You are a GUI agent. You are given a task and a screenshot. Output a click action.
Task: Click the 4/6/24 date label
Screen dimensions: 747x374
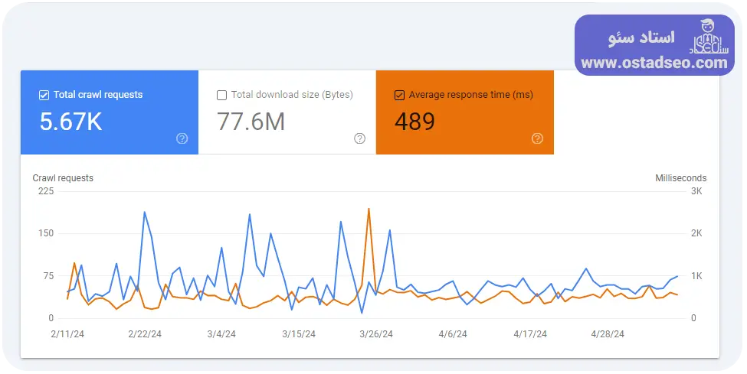[453, 334]
